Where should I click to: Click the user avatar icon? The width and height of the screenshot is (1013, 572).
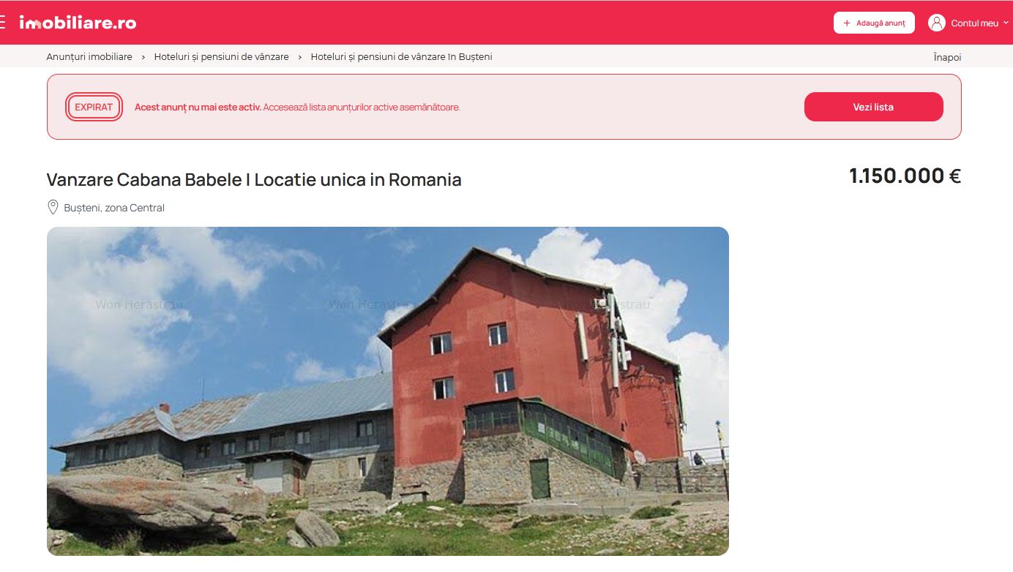(x=937, y=23)
